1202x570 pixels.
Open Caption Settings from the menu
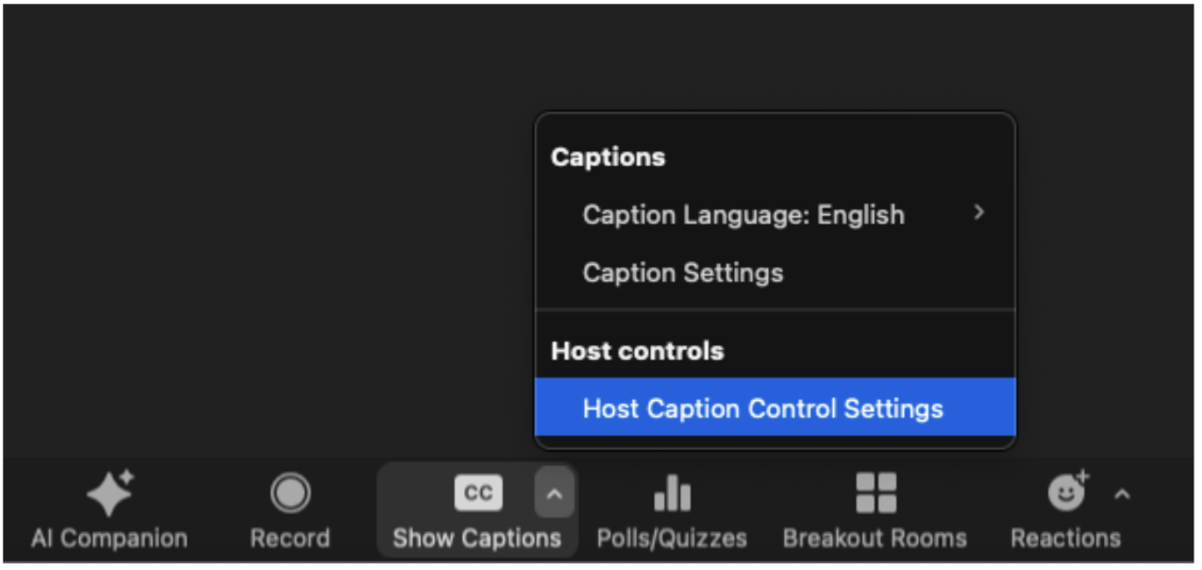pos(683,274)
